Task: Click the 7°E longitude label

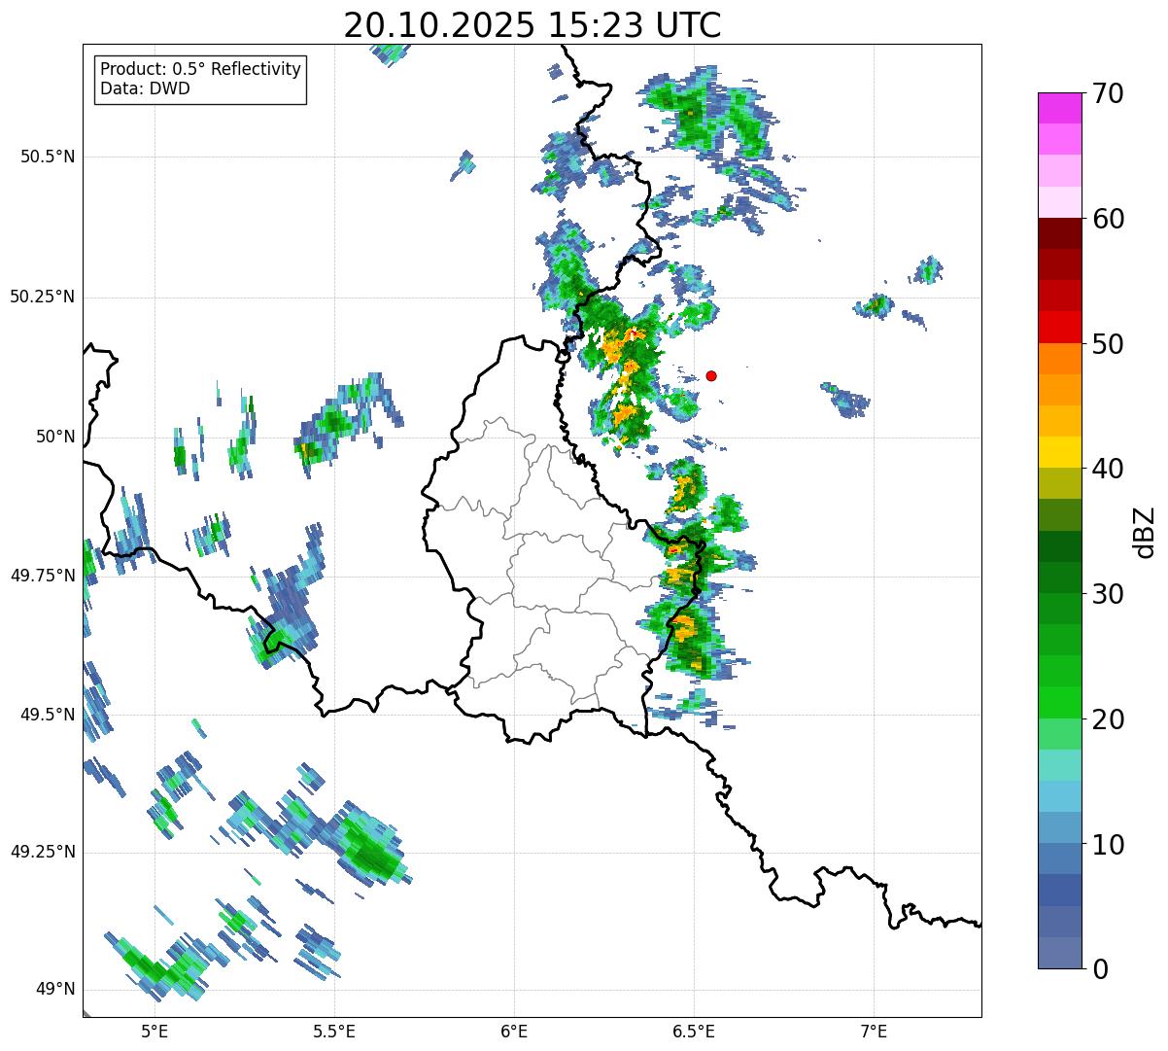Action: [x=874, y=1031]
